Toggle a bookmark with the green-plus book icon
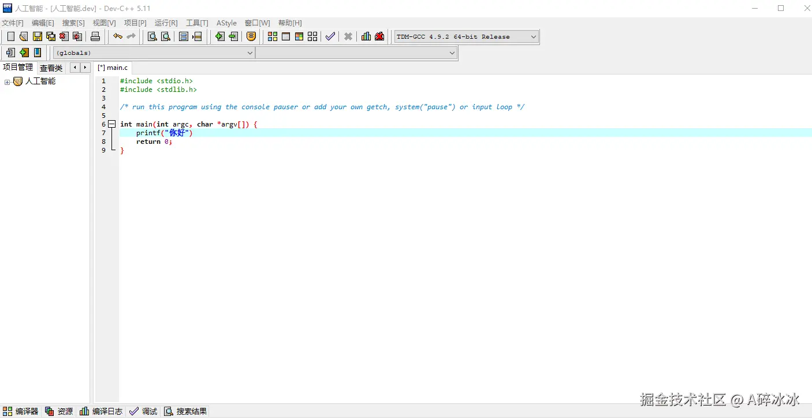Image resolution: width=812 pixels, height=420 pixels. coord(24,53)
